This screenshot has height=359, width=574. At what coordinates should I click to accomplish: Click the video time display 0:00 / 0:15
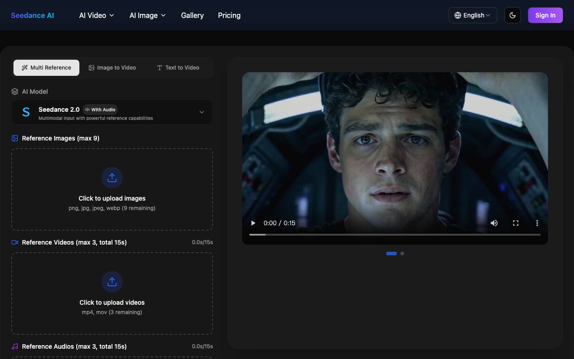pyautogui.click(x=279, y=223)
